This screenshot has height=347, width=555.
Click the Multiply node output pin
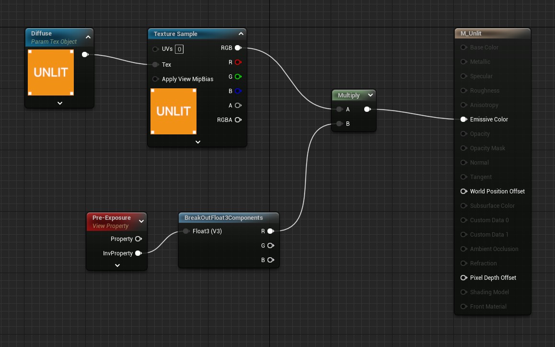[367, 109]
